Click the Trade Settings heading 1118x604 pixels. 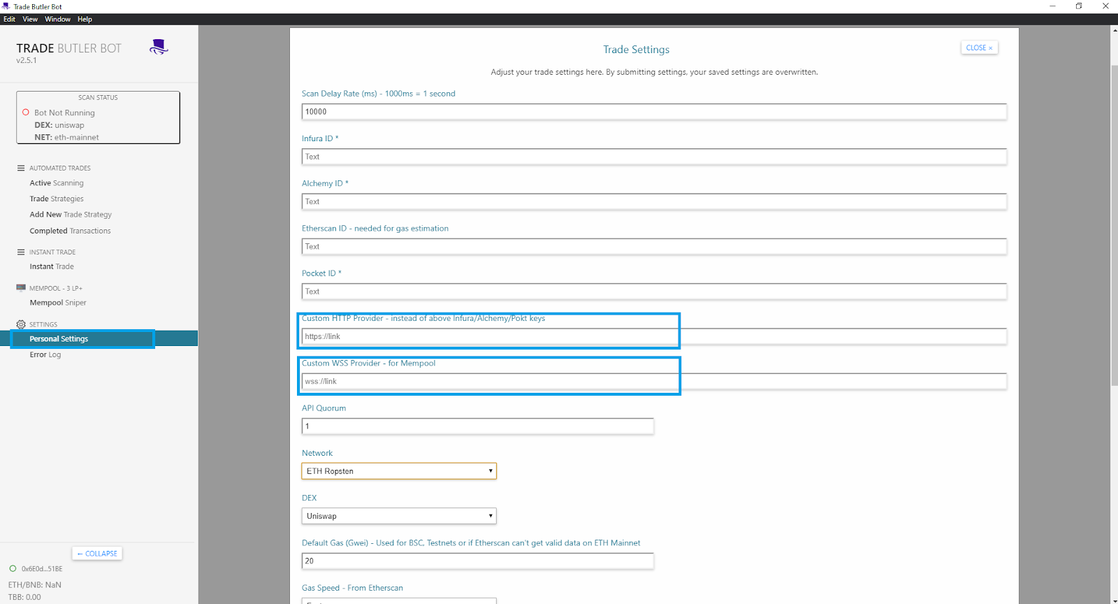[x=637, y=50]
